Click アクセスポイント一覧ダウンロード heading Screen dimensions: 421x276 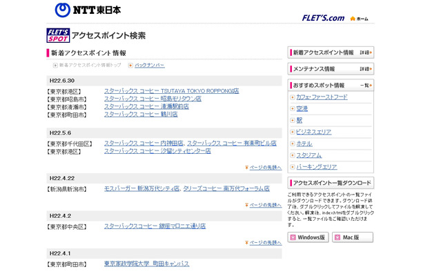332,183
